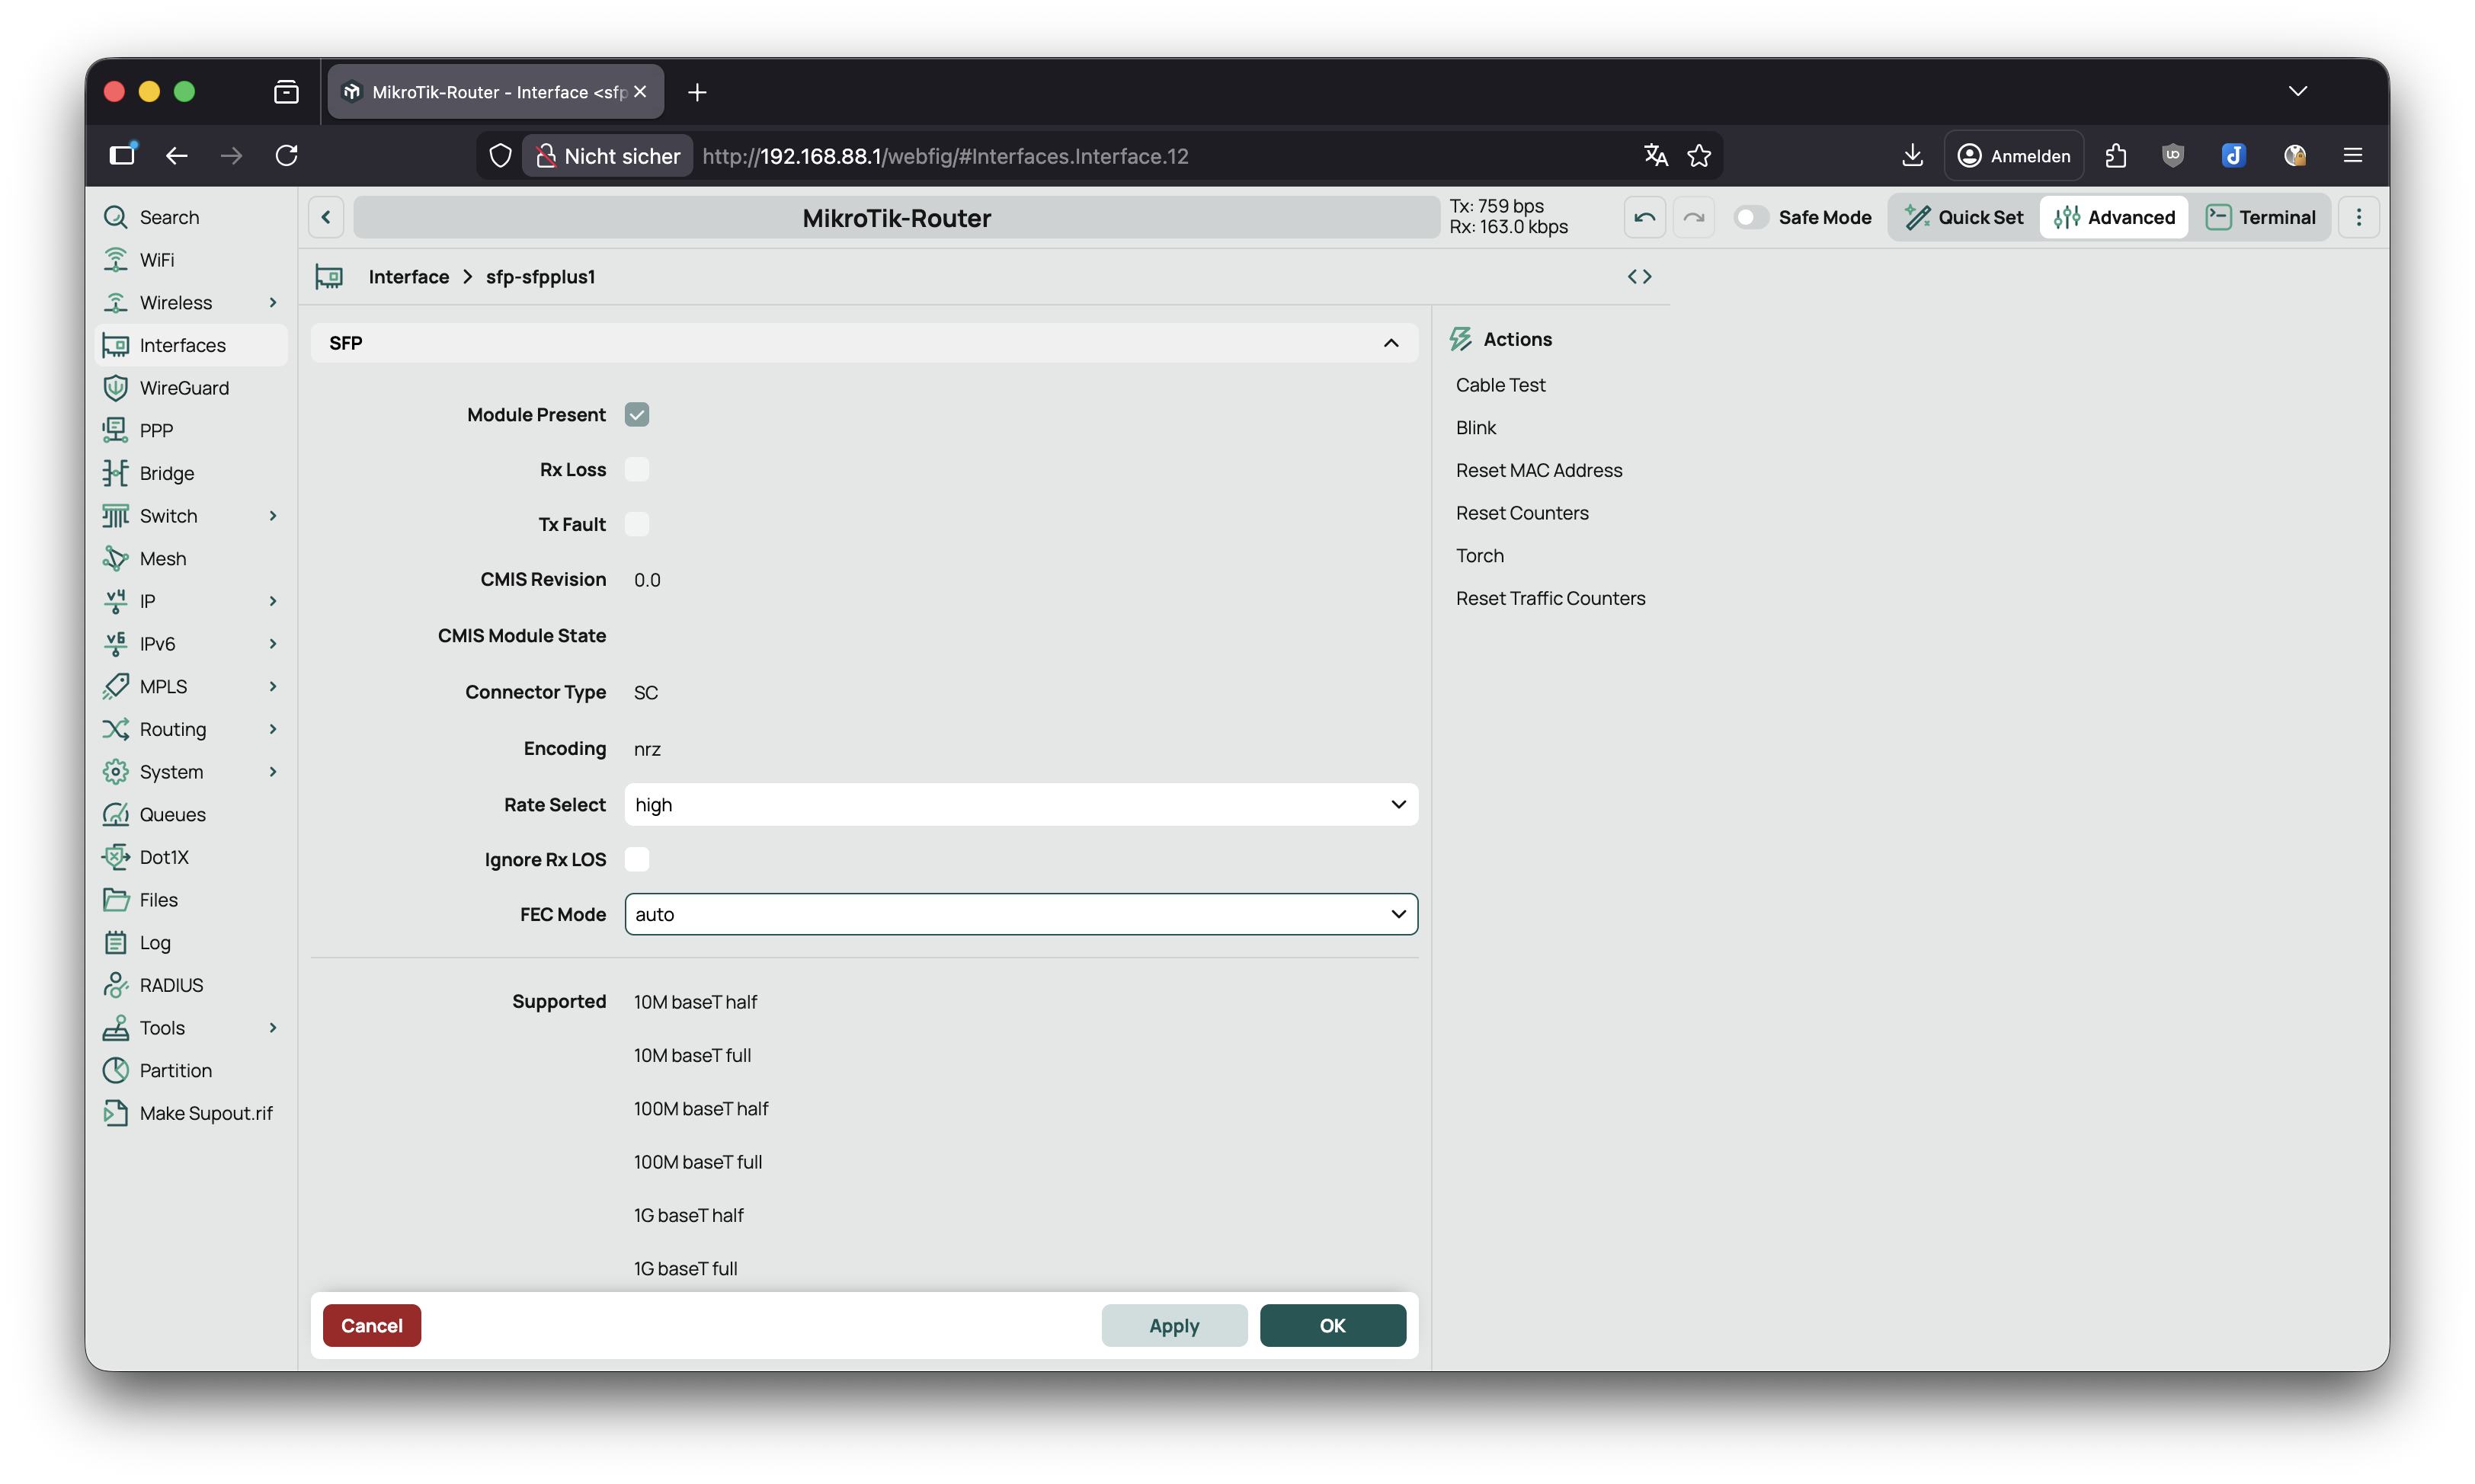Click the browser translate page icon
This screenshot has width=2475, height=1484.
point(1655,155)
